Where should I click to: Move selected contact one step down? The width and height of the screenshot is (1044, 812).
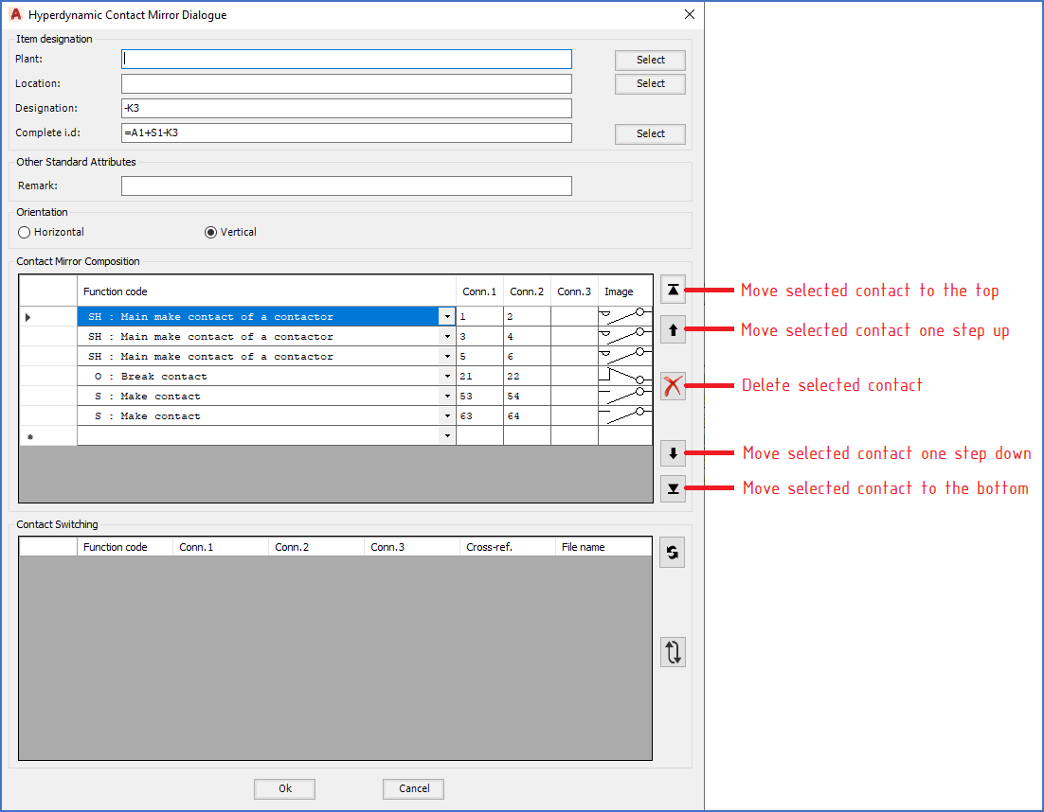(673, 453)
